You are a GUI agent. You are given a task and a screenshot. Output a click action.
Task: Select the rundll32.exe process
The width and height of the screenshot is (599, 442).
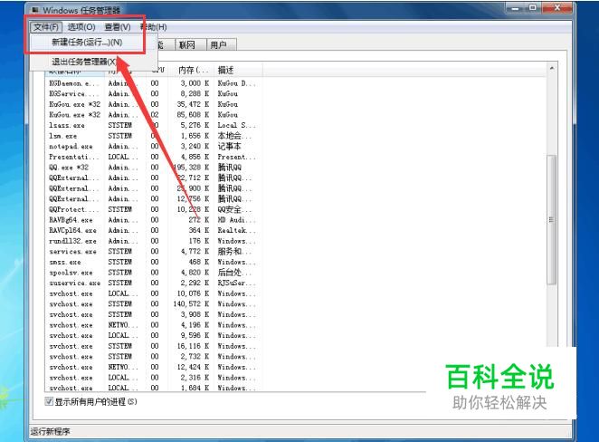pyautogui.click(x=153, y=241)
